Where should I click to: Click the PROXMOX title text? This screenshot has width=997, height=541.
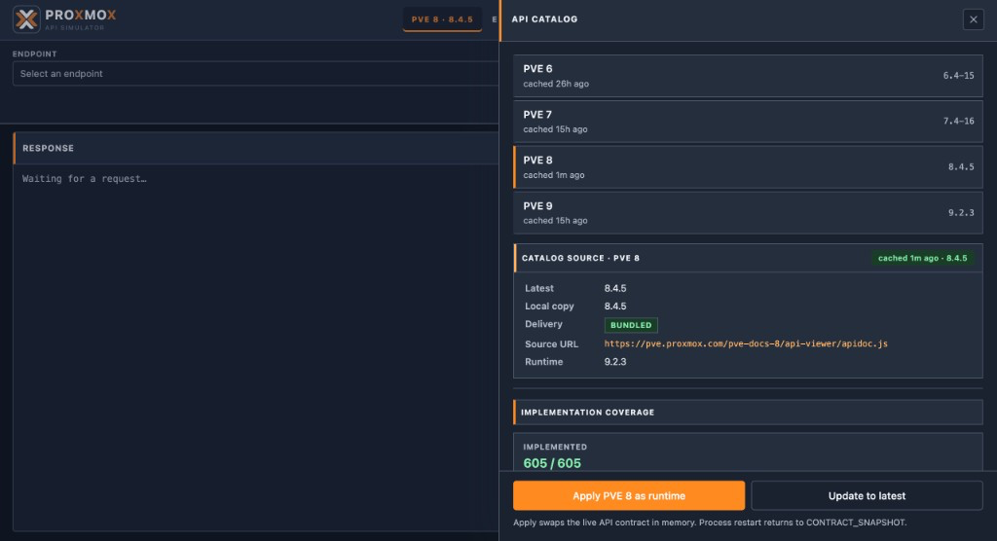81,16
